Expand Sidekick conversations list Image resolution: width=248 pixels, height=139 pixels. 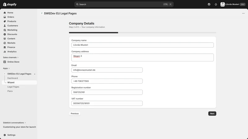[x=14, y=123]
